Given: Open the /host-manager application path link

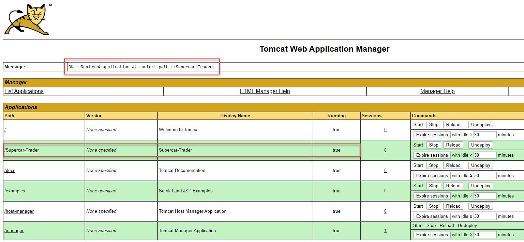Looking at the screenshot, I should coord(19,211).
